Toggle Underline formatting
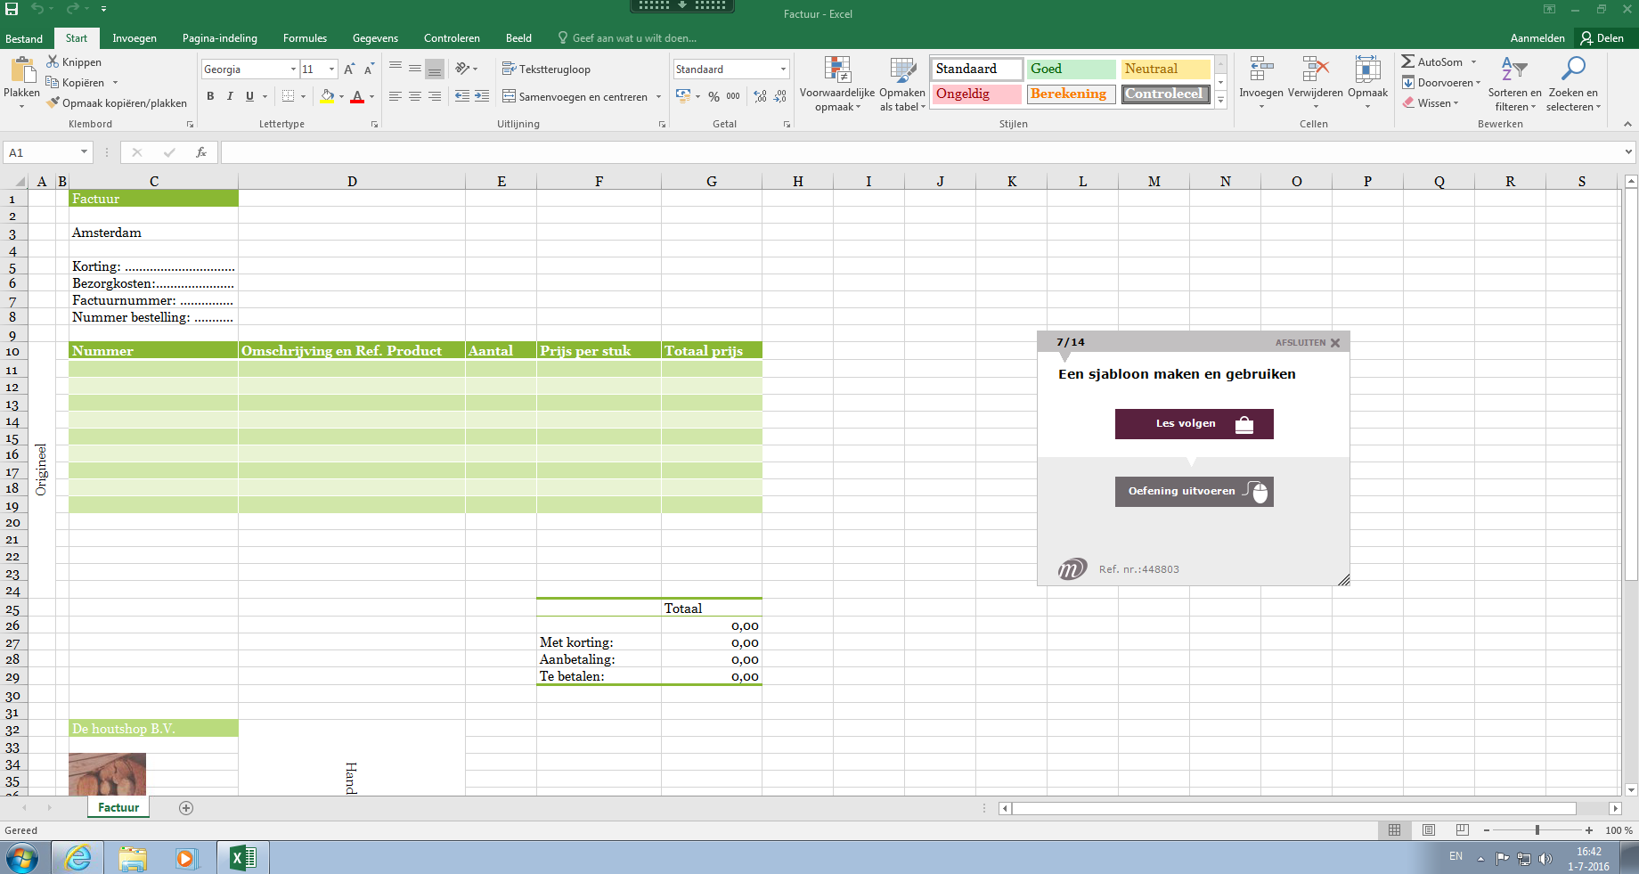 tap(249, 96)
